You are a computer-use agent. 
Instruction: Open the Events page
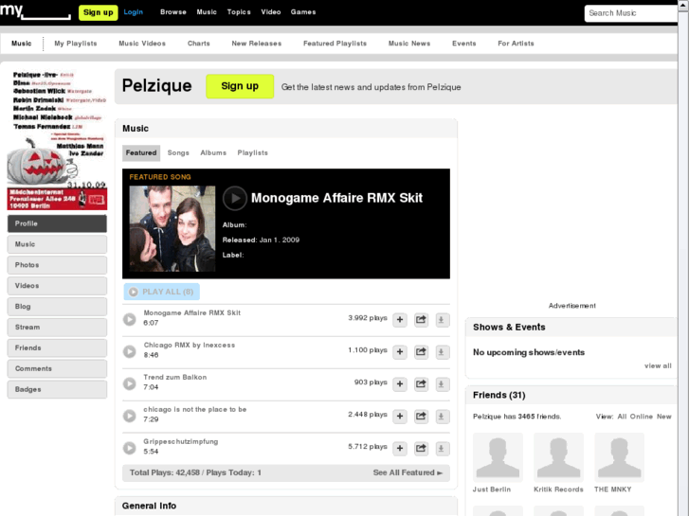click(464, 44)
